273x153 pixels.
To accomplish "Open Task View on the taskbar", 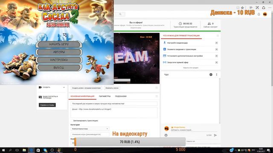I will (17, 150).
